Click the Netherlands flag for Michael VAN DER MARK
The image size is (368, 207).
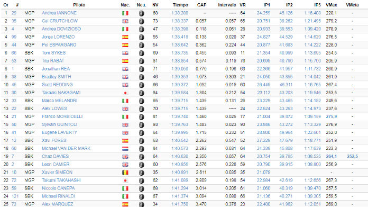tap(125, 148)
